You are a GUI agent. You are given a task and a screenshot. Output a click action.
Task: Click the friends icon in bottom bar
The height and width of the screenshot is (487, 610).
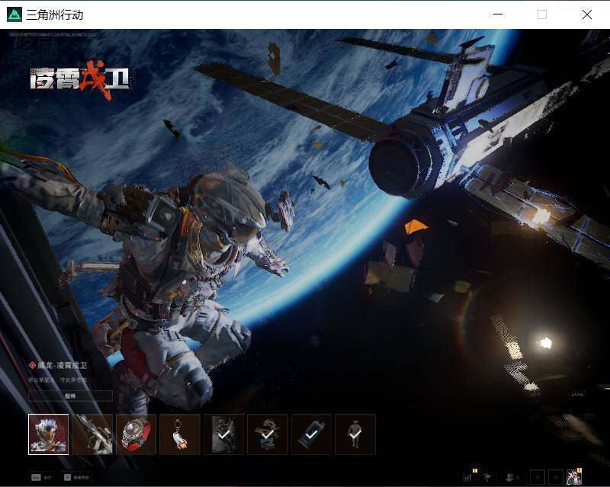pos(511,477)
